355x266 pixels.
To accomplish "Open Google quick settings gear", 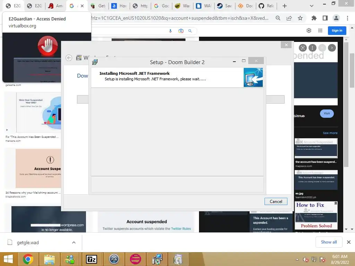I will pyautogui.click(x=309, y=30).
